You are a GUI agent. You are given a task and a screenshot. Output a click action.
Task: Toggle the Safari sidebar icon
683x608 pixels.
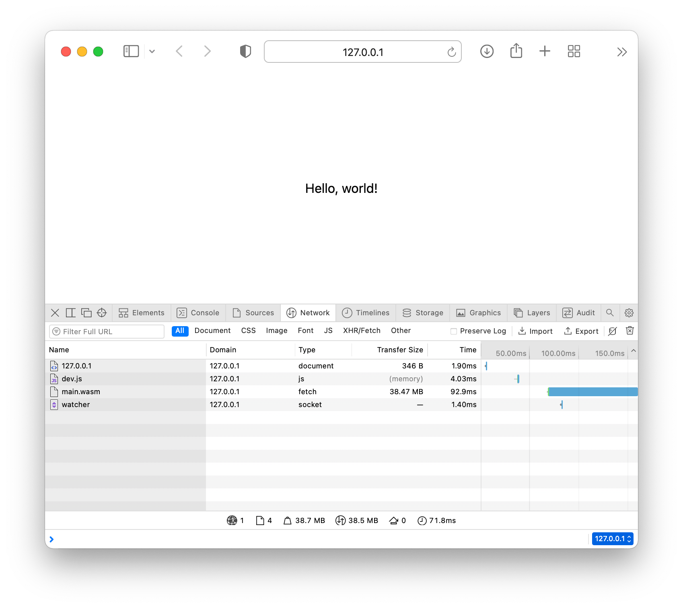point(131,51)
